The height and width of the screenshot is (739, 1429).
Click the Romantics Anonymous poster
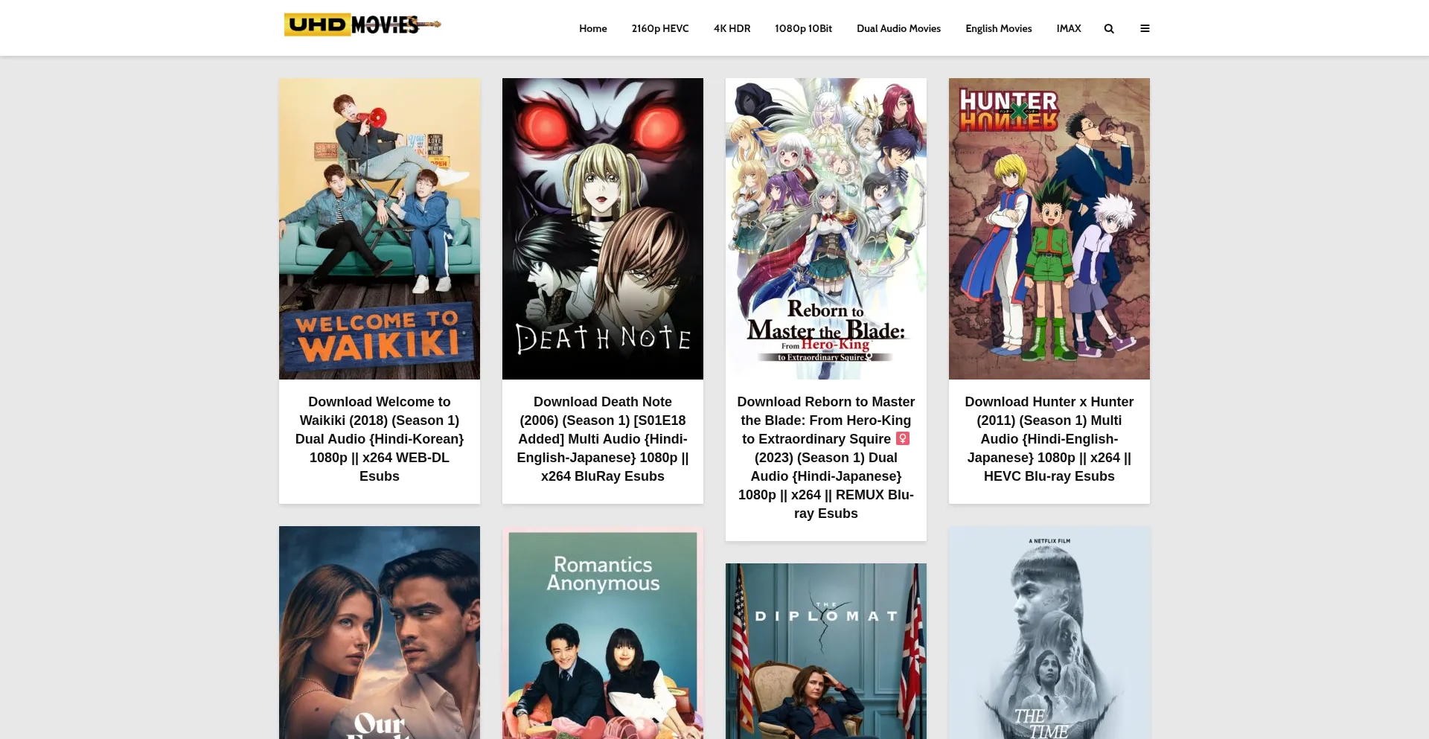tap(603, 634)
